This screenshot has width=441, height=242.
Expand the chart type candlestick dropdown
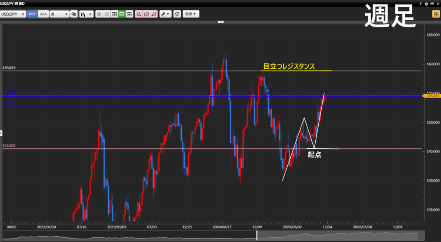pyautogui.click(x=86, y=14)
